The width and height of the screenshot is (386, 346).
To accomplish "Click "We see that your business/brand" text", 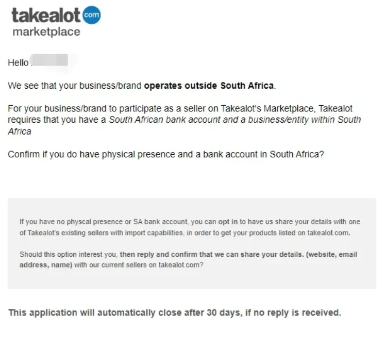I will pyautogui.click(x=75, y=86).
